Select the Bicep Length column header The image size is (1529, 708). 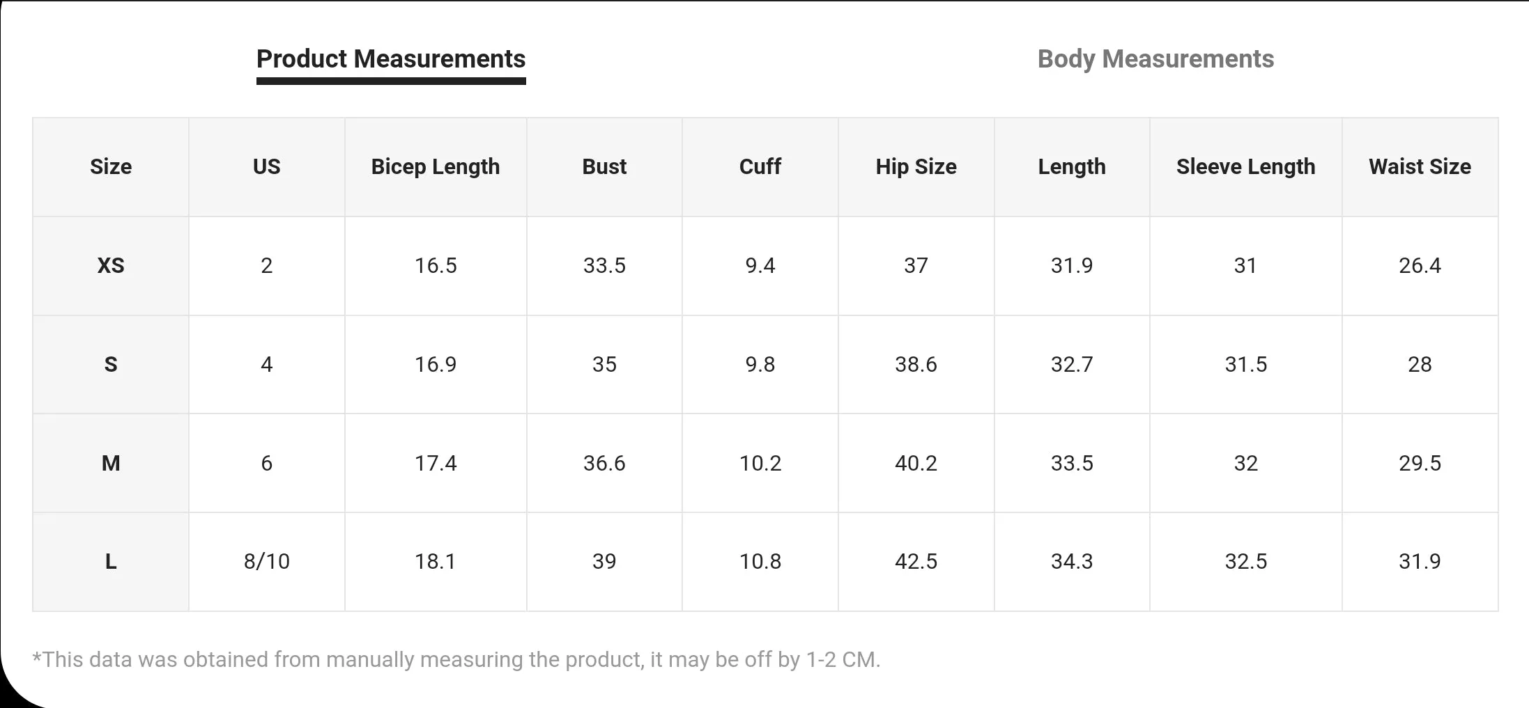point(436,167)
